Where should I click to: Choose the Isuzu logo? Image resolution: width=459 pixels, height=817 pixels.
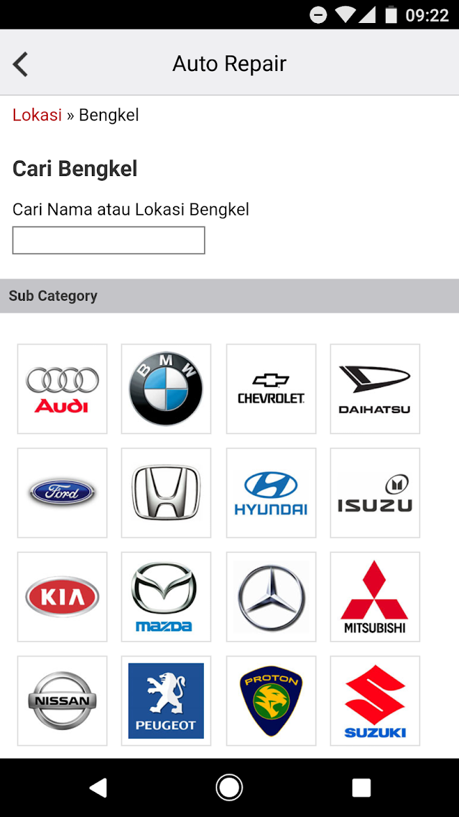coord(374,493)
